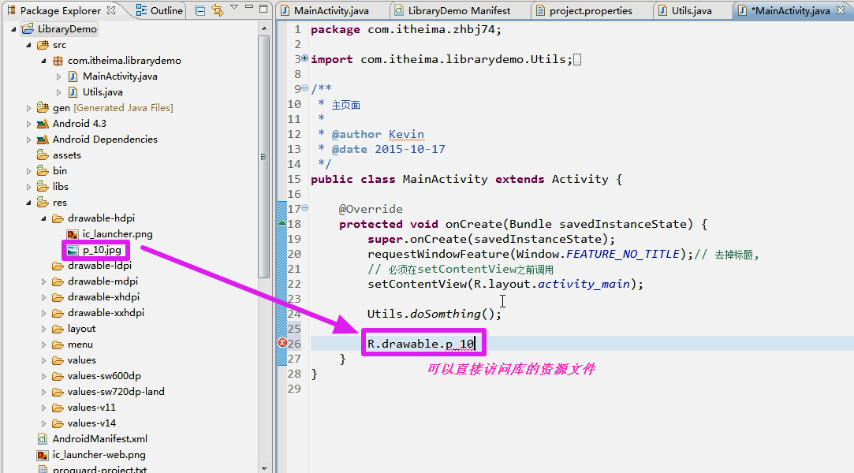This screenshot has height=473, width=854.
Task: Expand the gen folder
Action: point(29,108)
